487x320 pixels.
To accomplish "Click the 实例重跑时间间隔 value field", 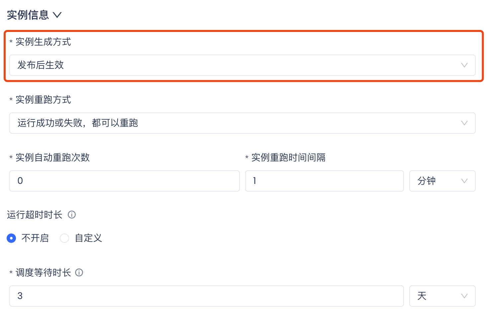I will pos(324,181).
